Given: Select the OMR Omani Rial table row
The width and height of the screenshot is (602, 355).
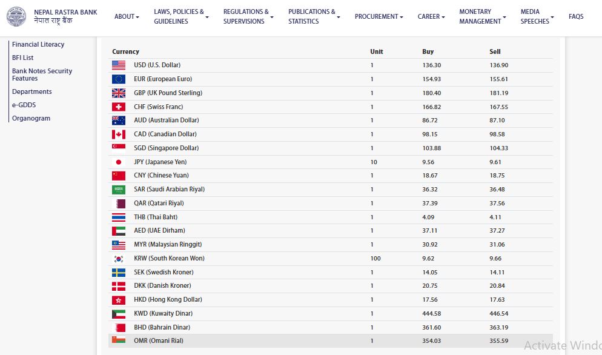Looking at the screenshot, I should click(330, 341).
